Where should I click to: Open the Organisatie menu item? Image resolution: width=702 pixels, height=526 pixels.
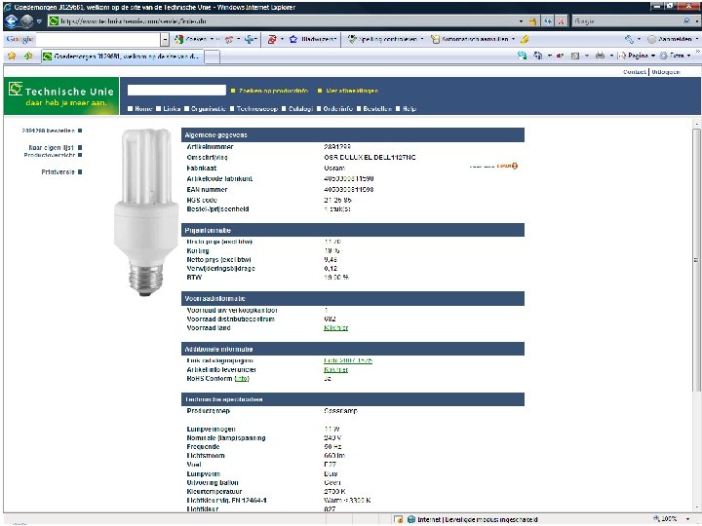205,109
